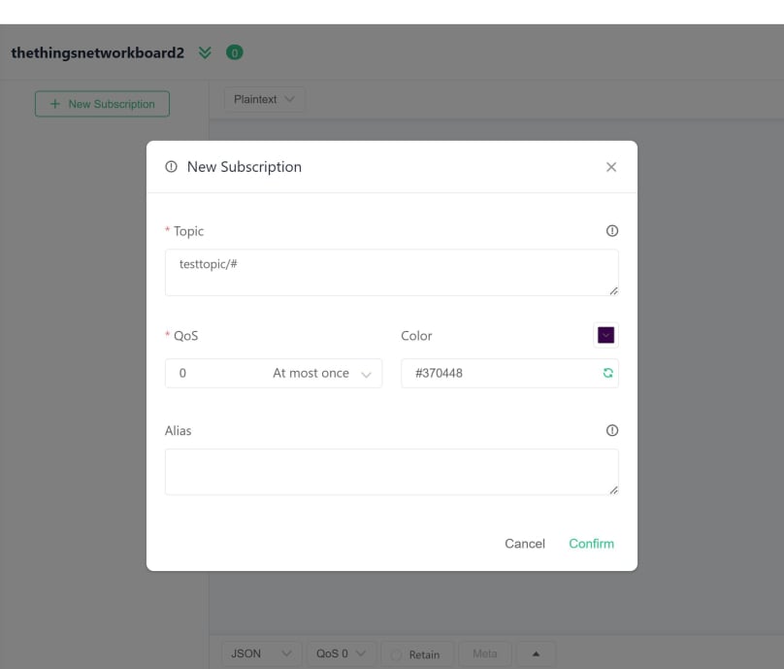Cancel the subscription dialog

(x=525, y=544)
